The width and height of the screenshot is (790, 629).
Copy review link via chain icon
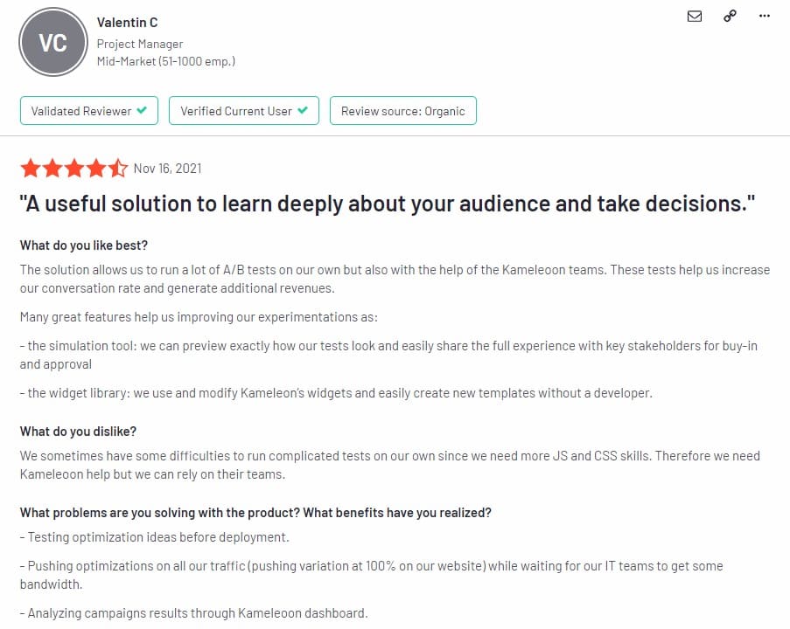point(730,16)
